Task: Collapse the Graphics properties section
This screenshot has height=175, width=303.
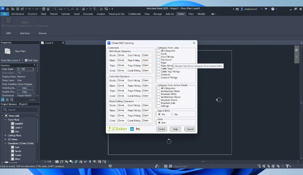Action: (x=34, y=65)
